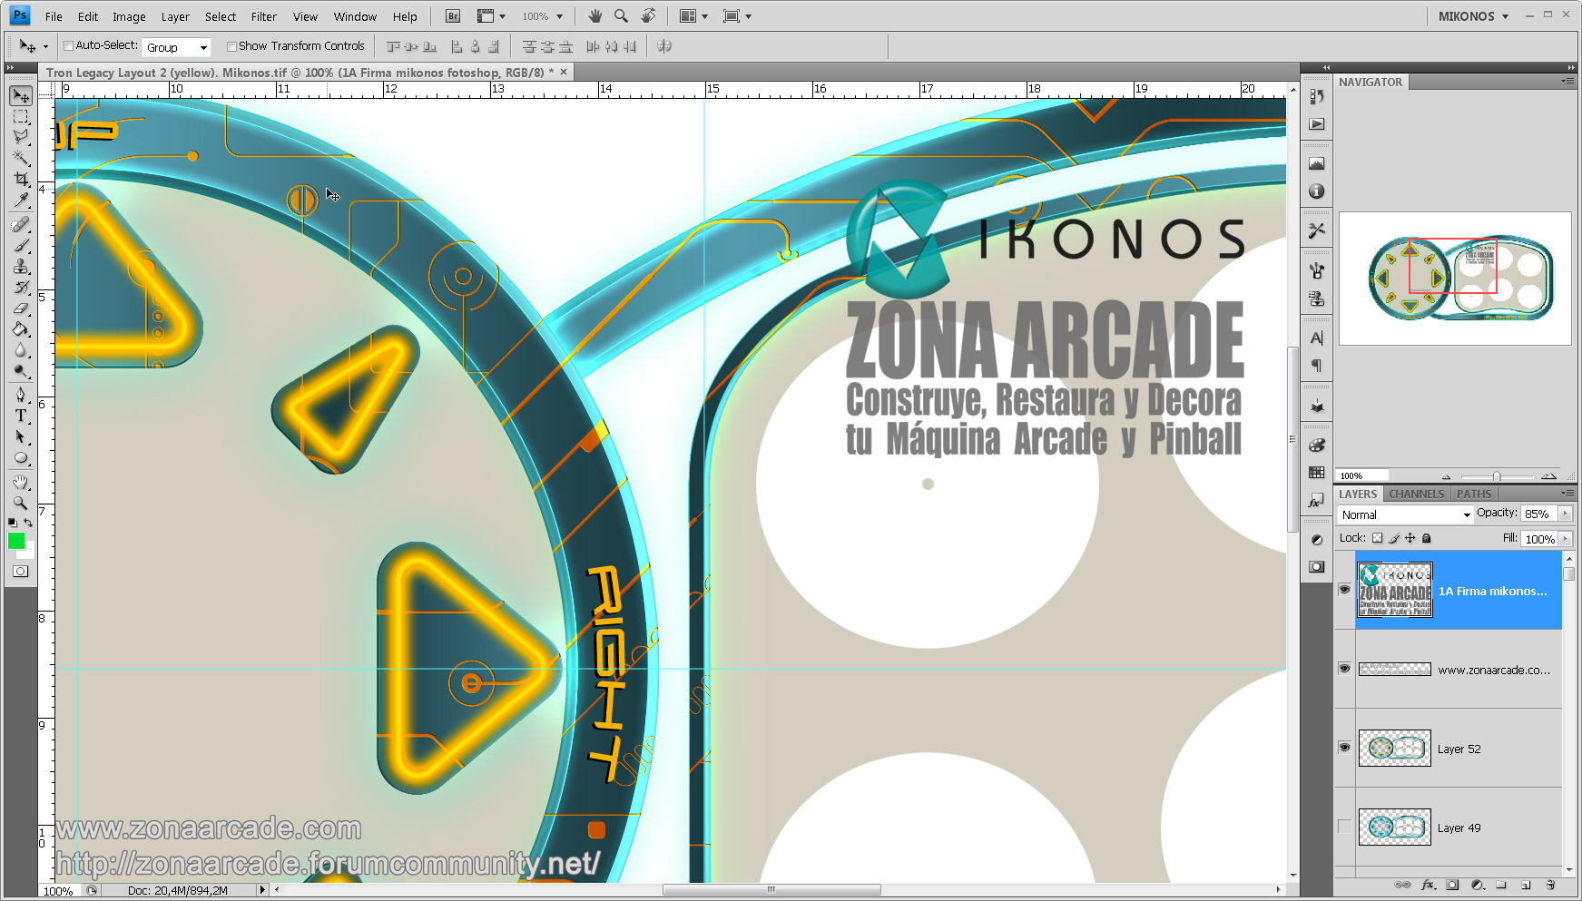Enable the Show Transform Controls checkbox

(x=232, y=45)
